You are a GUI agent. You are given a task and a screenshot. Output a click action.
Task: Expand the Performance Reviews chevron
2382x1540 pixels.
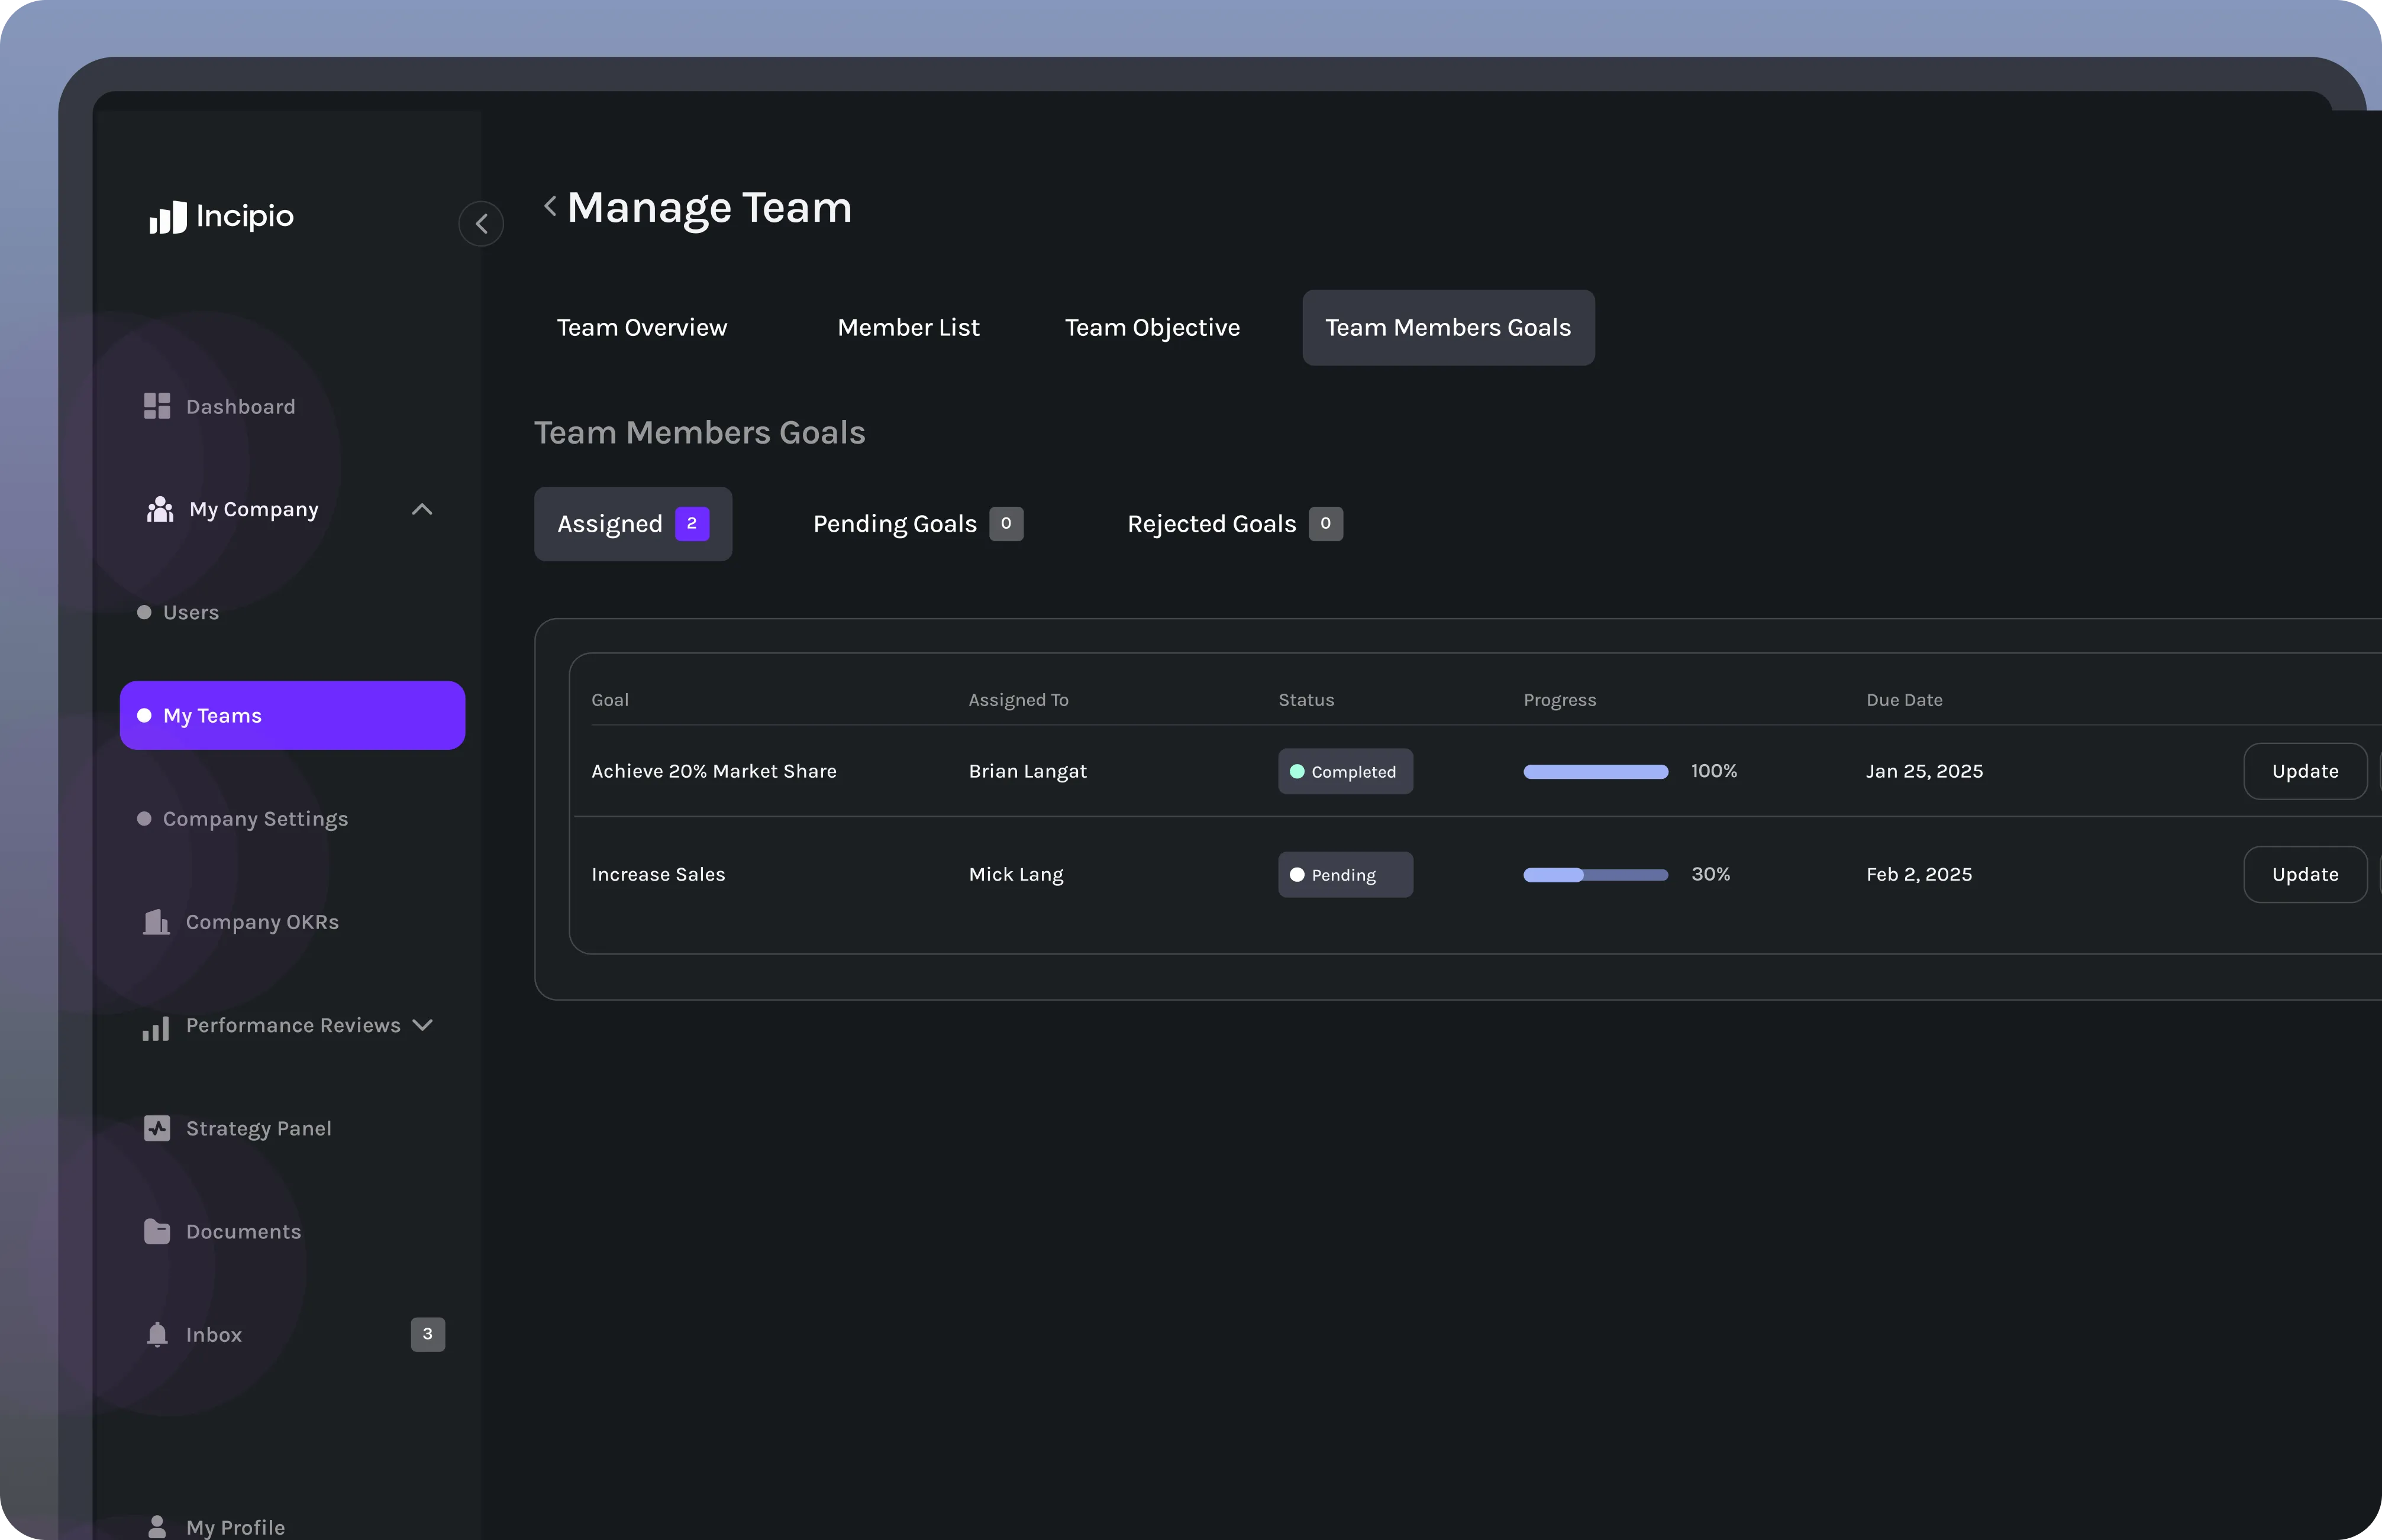click(x=422, y=1025)
